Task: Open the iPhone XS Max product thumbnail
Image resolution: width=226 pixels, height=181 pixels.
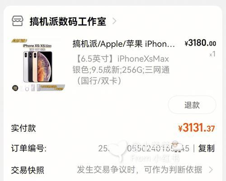Action: (x=38, y=65)
